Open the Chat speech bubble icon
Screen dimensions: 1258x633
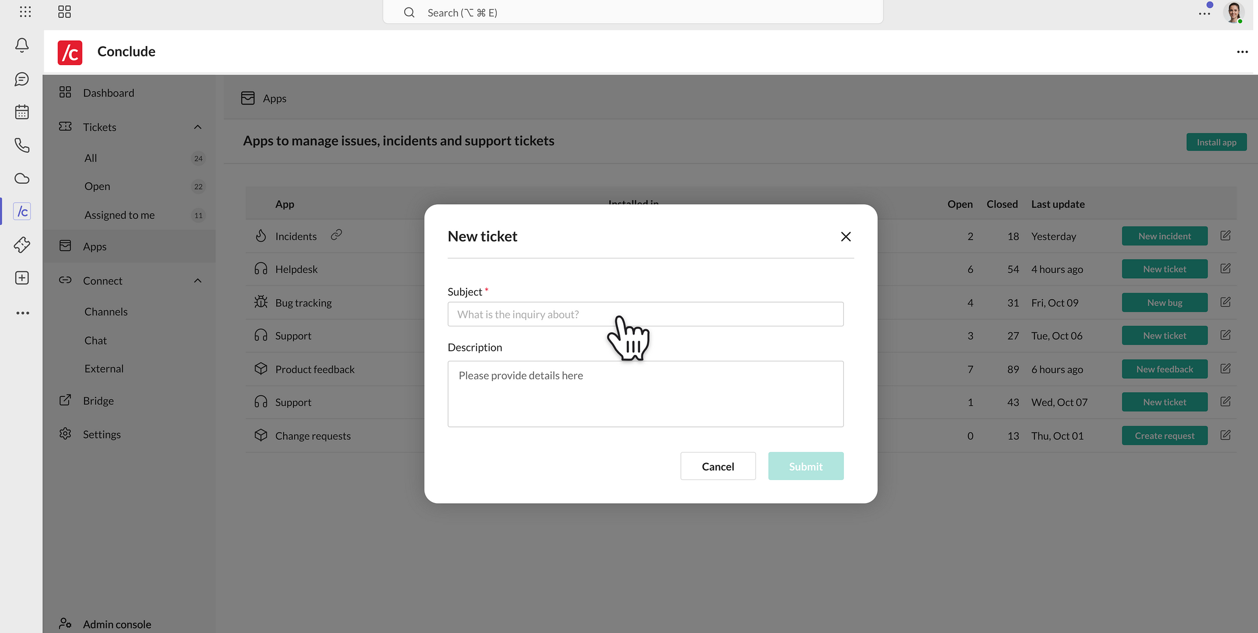coord(22,79)
